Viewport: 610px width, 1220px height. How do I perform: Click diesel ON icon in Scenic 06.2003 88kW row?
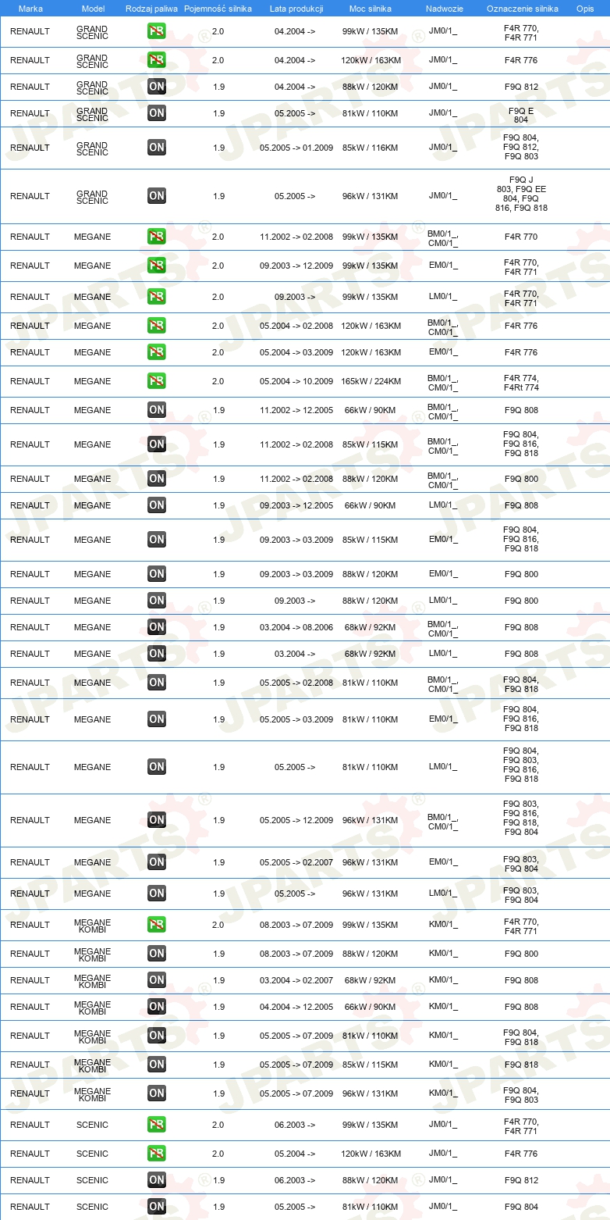coord(157,1180)
